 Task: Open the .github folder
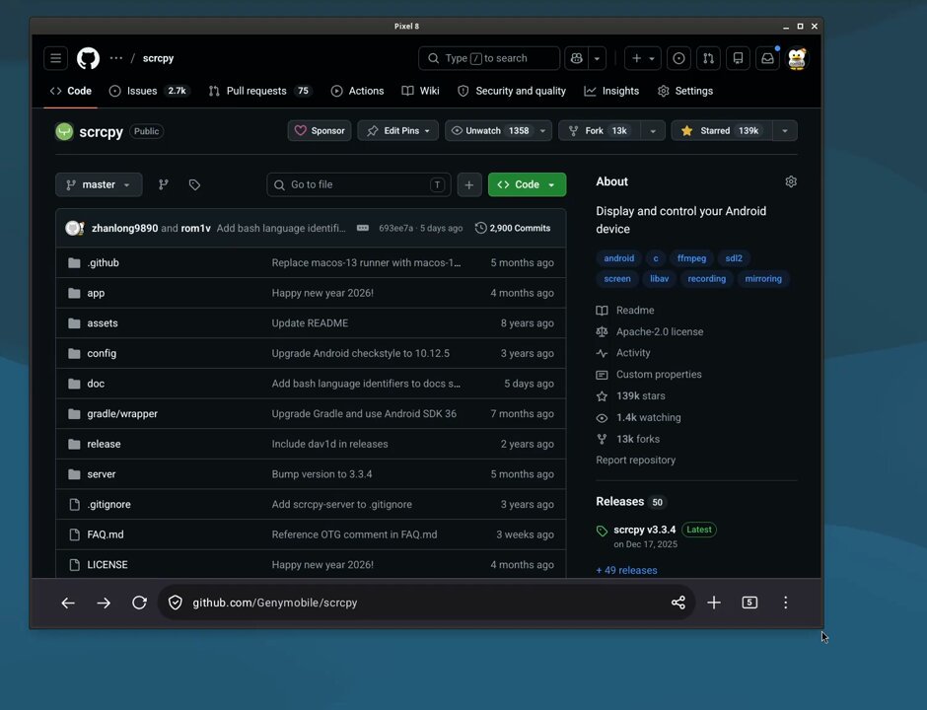click(103, 262)
